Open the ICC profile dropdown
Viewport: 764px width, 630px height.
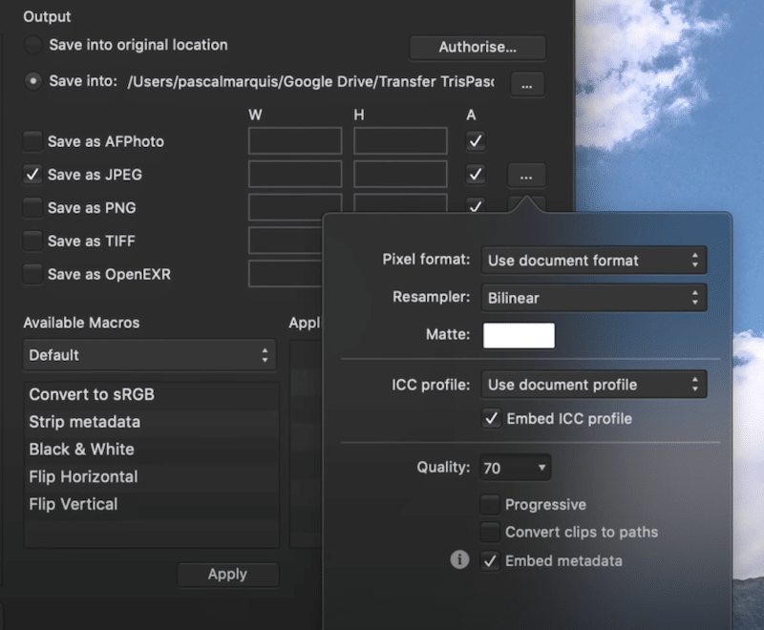(593, 384)
